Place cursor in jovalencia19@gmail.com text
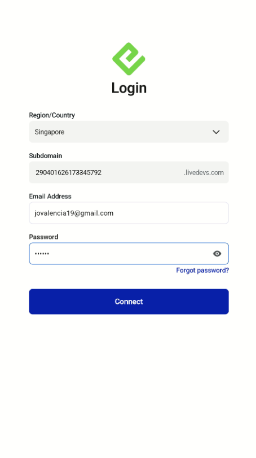The width and height of the screenshot is (256, 458). [x=74, y=213]
